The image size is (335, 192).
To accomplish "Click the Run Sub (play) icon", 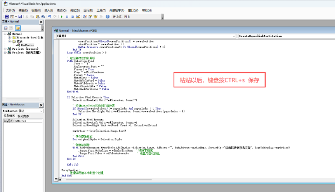I will pos(62,17).
